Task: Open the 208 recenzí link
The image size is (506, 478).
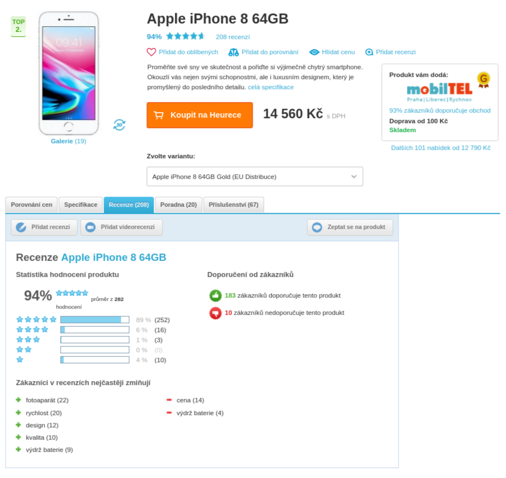Action: 233,37
